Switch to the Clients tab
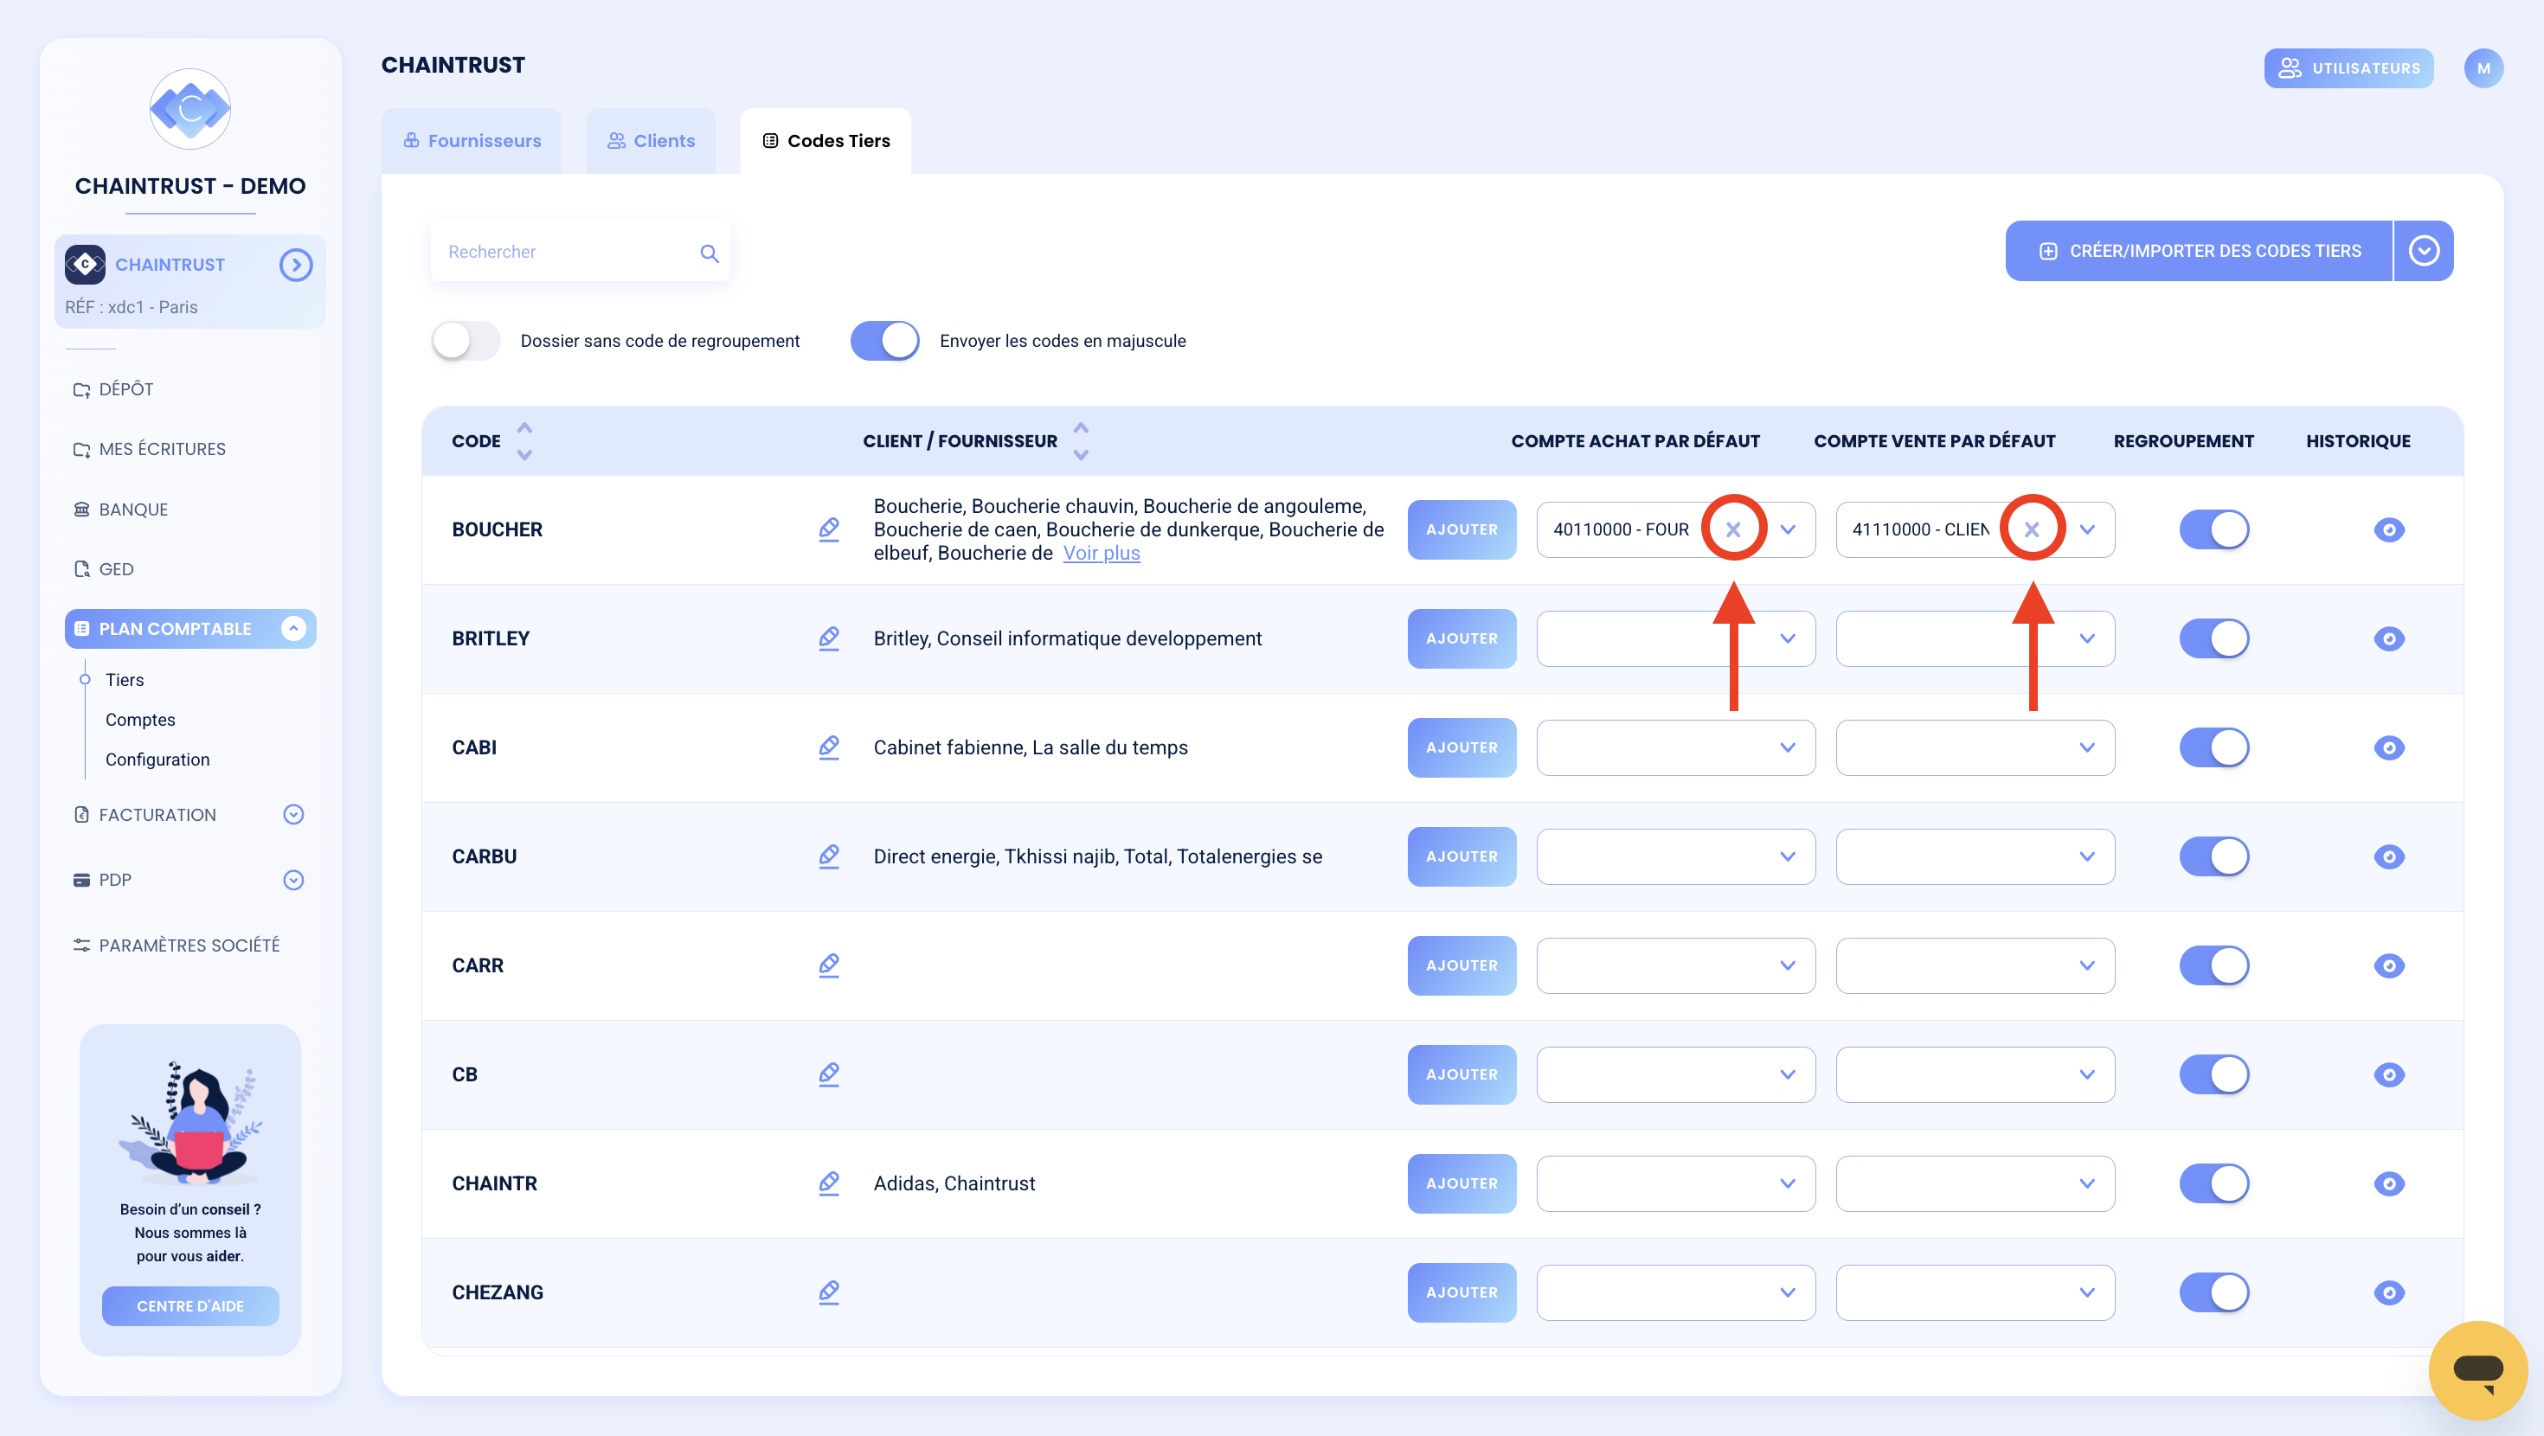This screenshot has width=2544, height=1436. (x=651, y=140)
